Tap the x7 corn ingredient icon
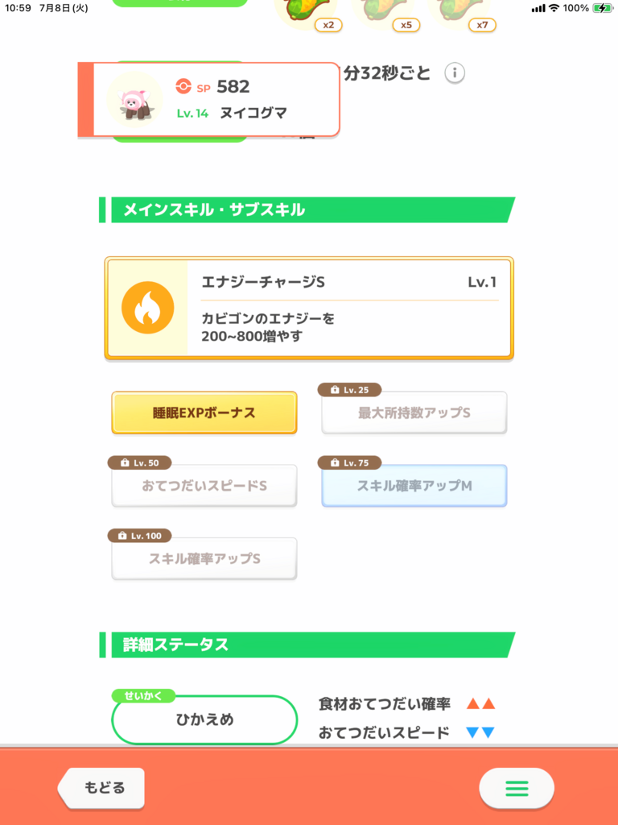Image resolution: width=618 pixels, height=825 pixels. point(463,14)
